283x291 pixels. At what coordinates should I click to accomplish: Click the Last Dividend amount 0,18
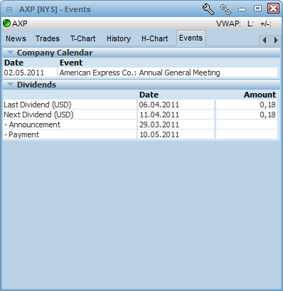(x=247, y=105)
